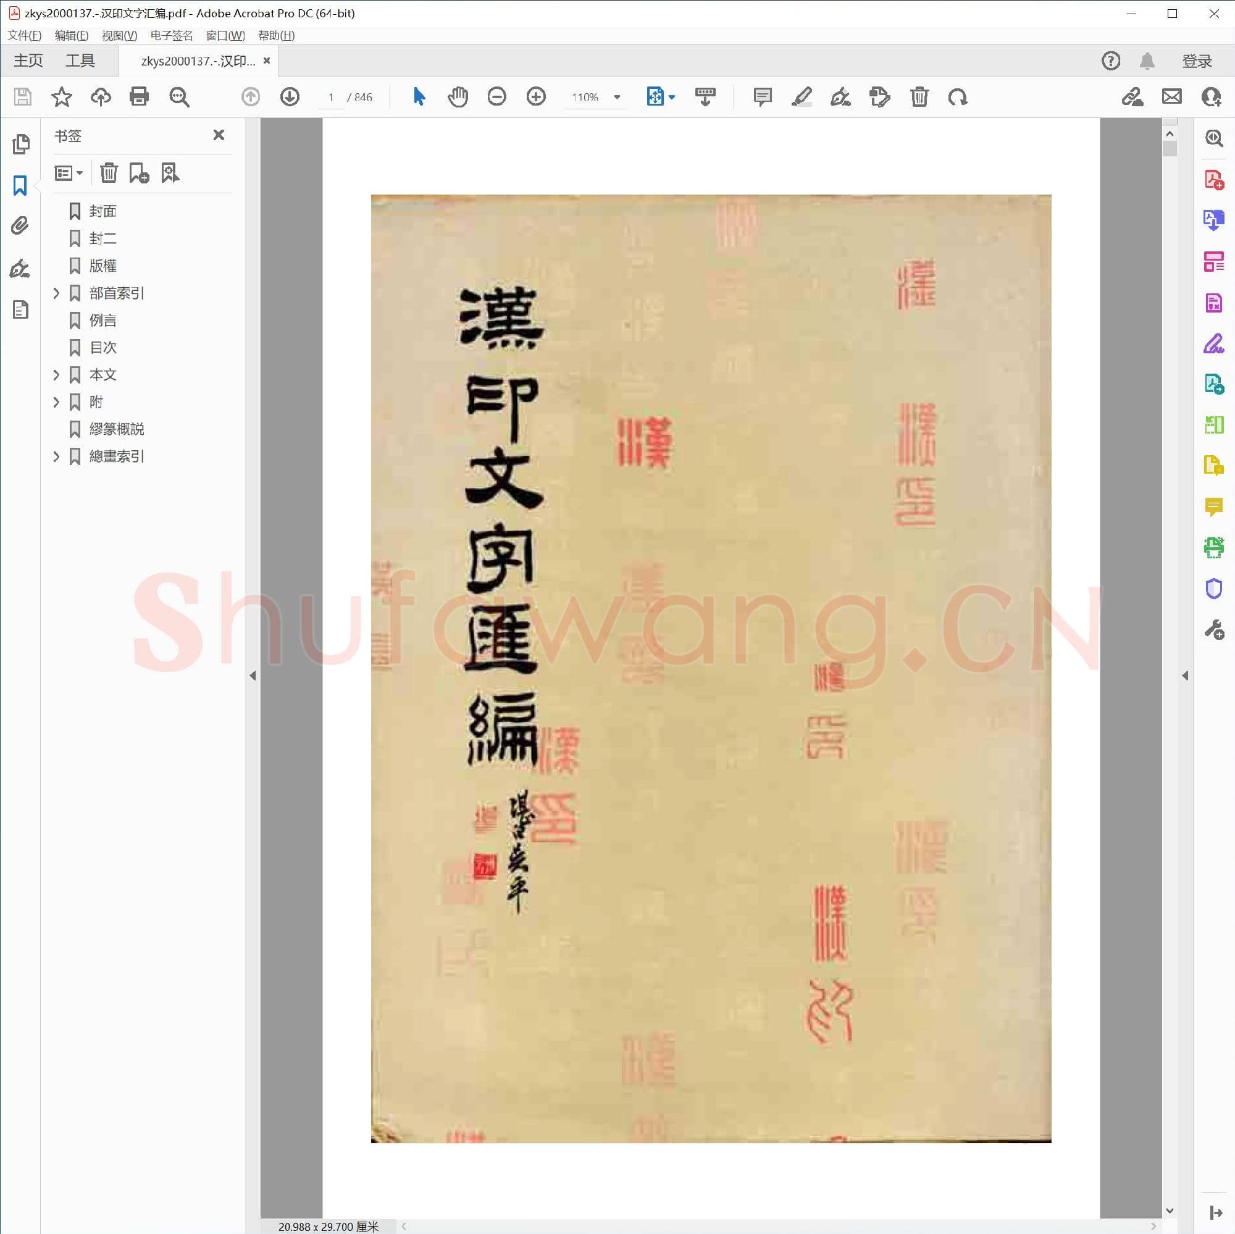Viewport: 1235px width, 1234px height.
Task: Expand the 部首索引 bookmark
Action: point(56,293)
